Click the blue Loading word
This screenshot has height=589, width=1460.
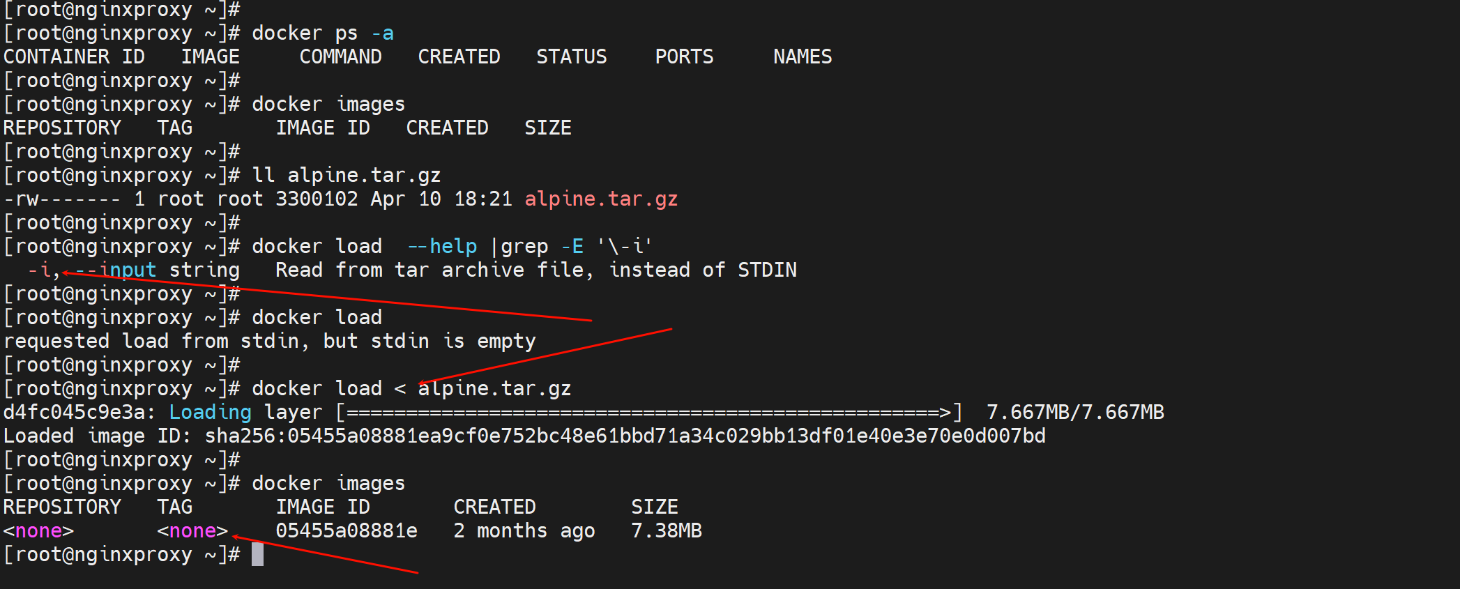tap(210, 413)
